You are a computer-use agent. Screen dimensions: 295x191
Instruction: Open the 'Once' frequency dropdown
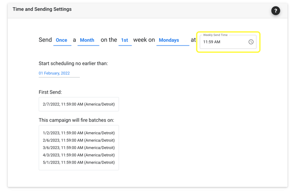(62, 40)
